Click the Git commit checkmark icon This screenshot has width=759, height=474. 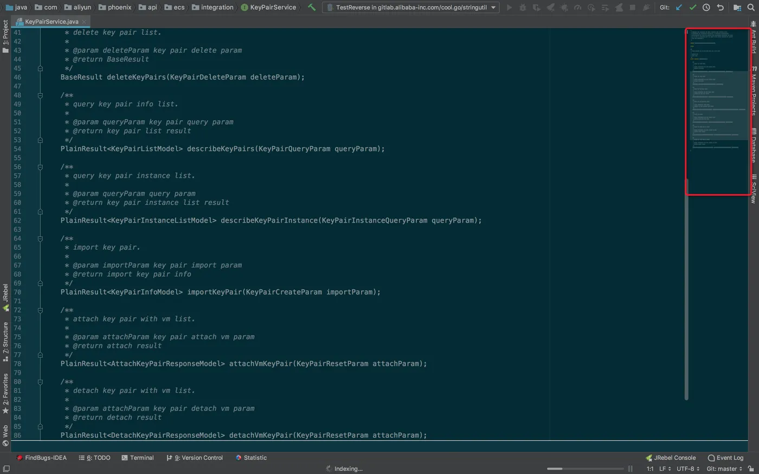pos(692,8)
